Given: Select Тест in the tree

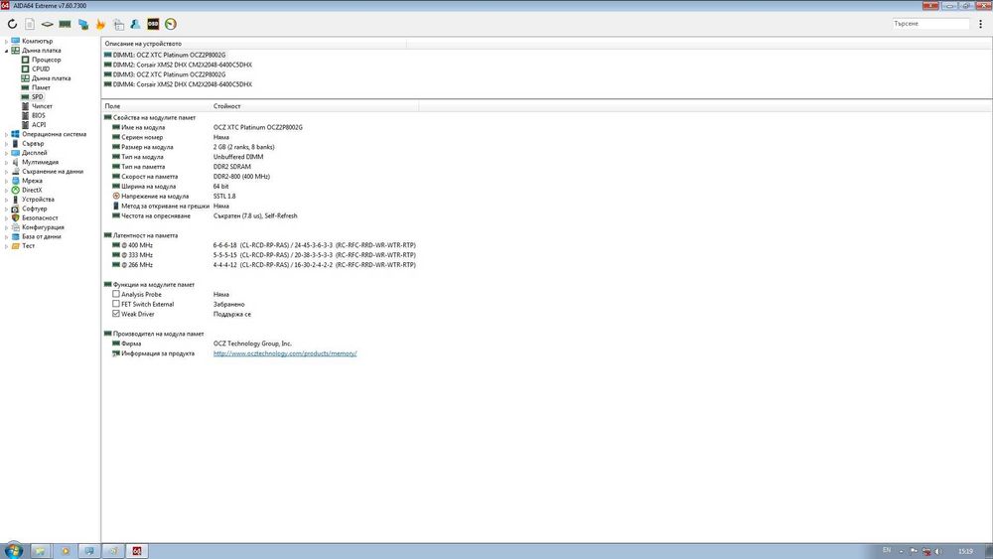Looking at the screenshot, I should point(29,245).
